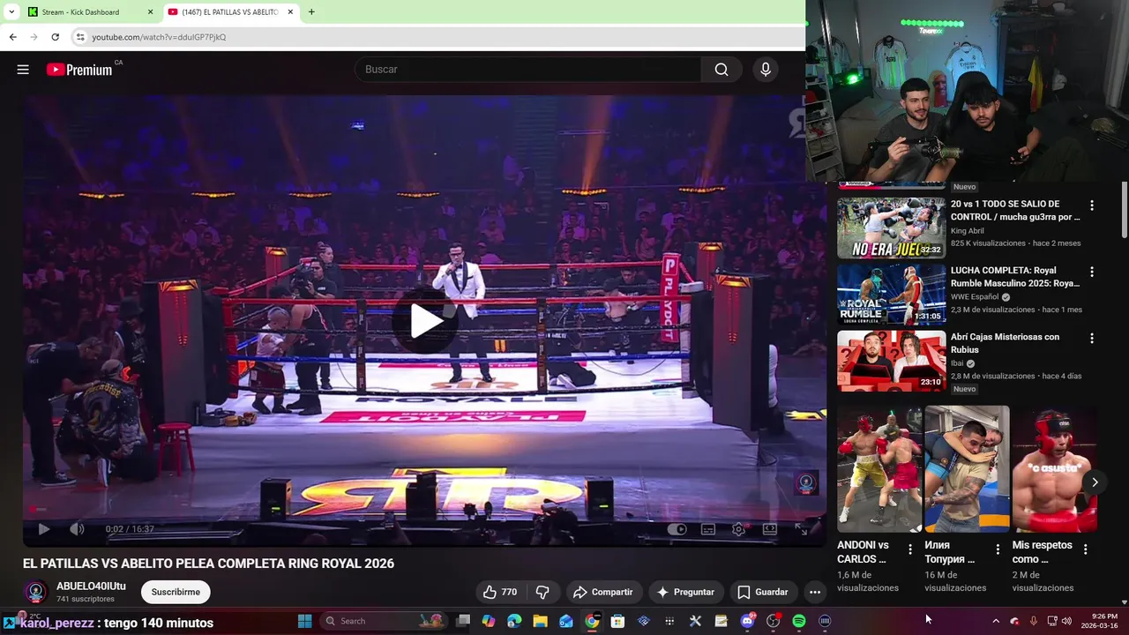The height and width of the screenshot is (635, 1129).
Task: Open the ANDONI vs CARLOS short
Action: [x=879, y=469]
